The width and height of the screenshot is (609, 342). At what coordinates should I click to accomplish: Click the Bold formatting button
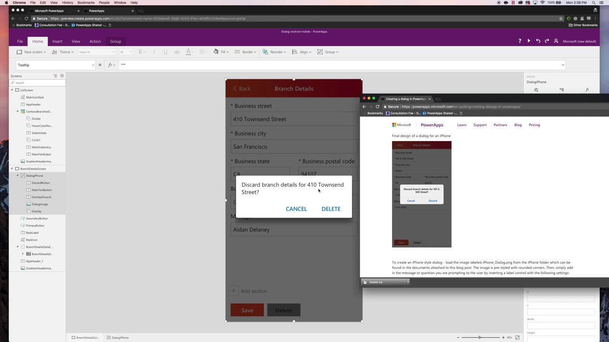click(140, 52)
